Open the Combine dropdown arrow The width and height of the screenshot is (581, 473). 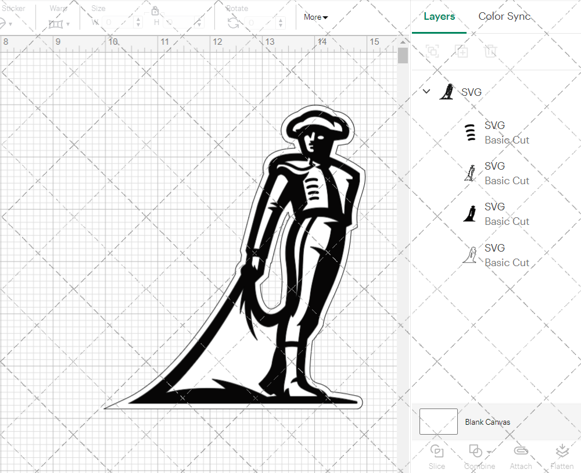[489, 452]
